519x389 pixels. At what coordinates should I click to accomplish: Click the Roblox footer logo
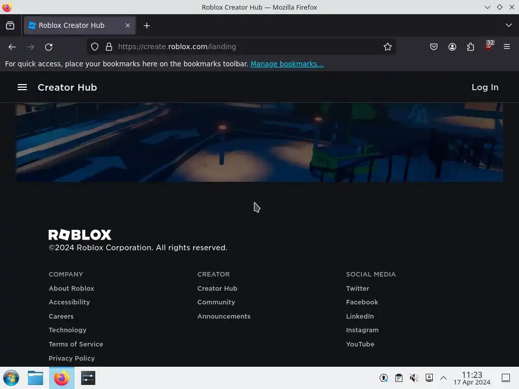pos(80,235)
